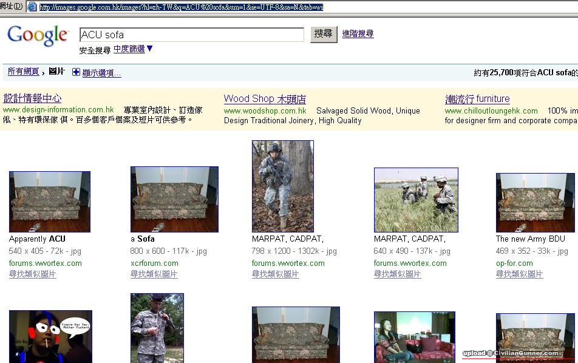Open the soldier walking in woods thumbnail

[x=283, y=186]
